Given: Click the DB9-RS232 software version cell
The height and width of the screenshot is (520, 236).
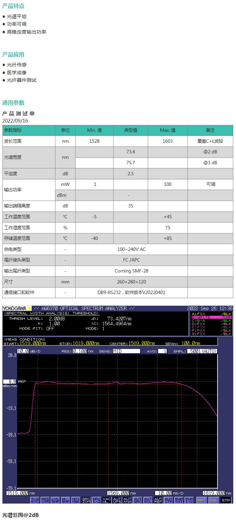Looking at the screenshot, I should click(131, 292).
